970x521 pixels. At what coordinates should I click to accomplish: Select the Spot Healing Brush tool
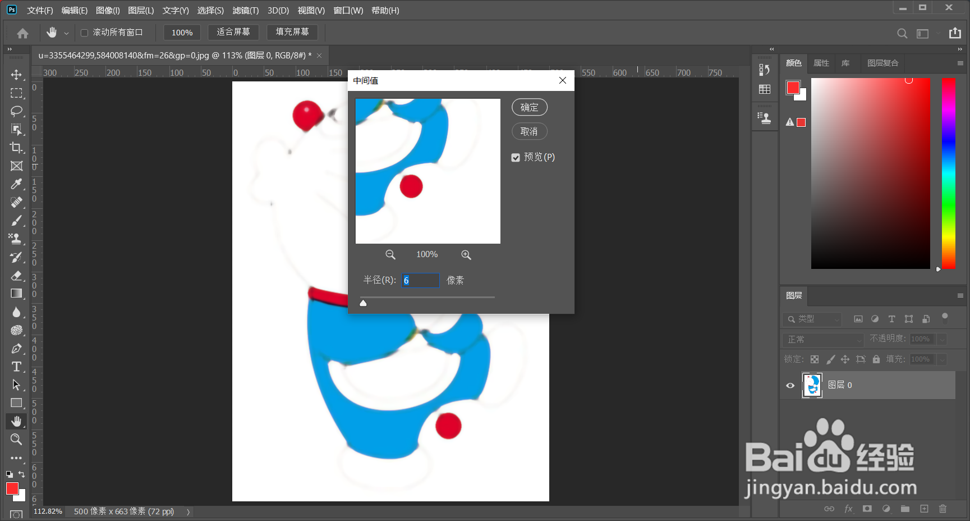coord(16,203)
